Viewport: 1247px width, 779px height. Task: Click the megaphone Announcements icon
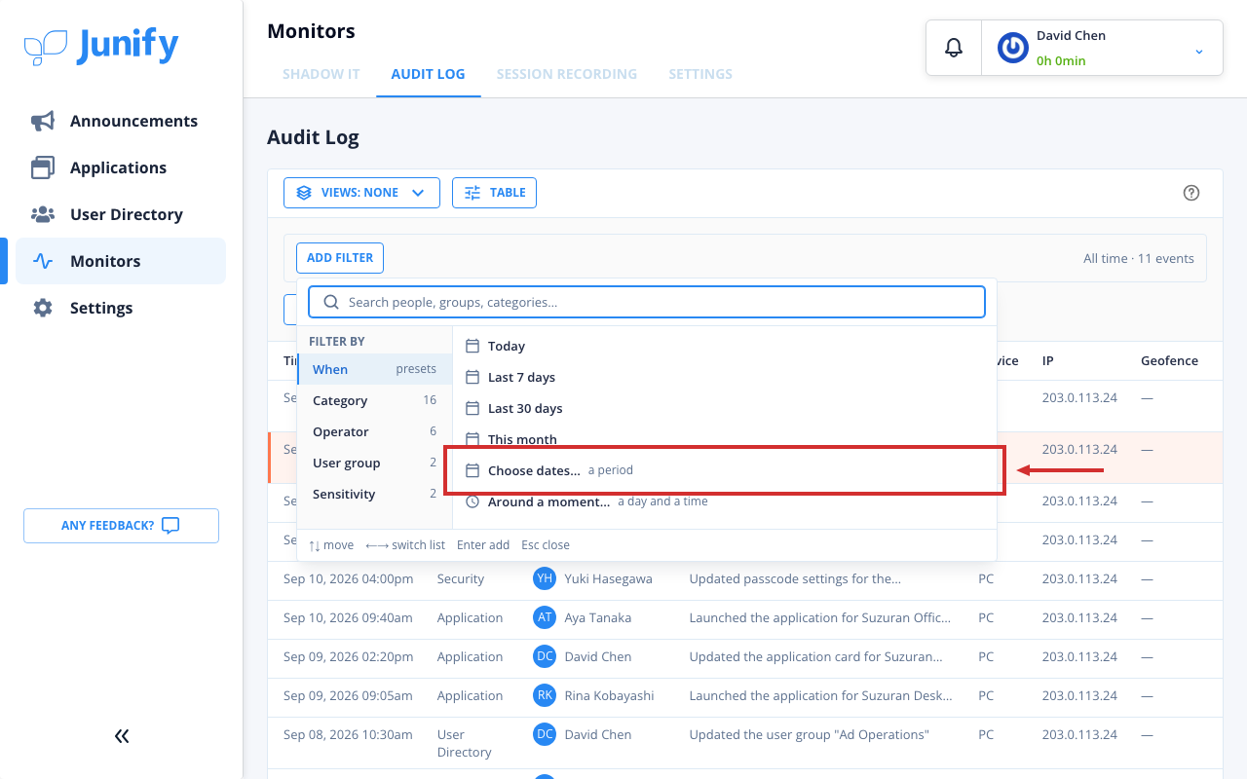43,121
